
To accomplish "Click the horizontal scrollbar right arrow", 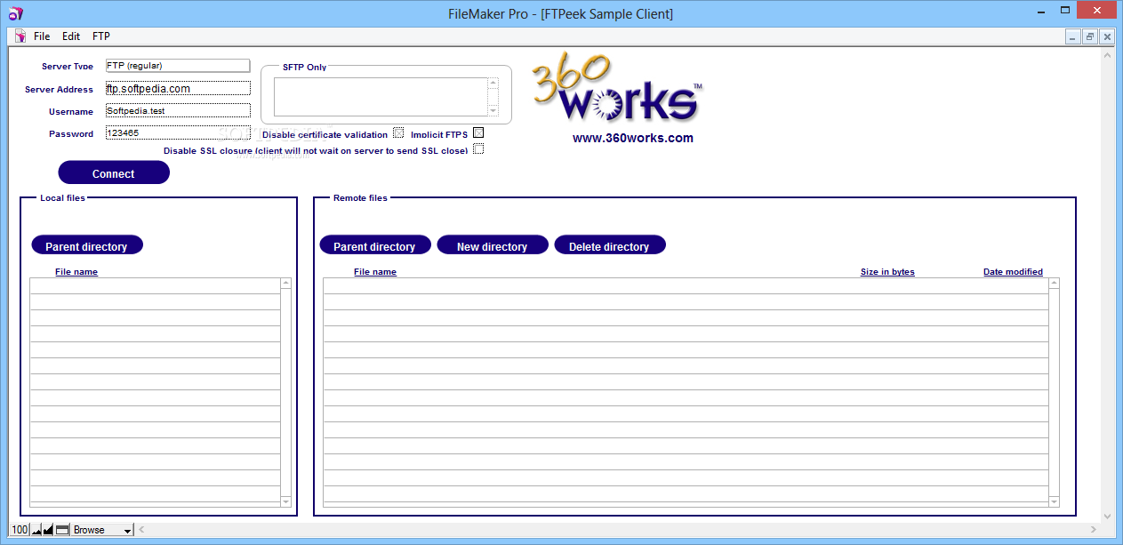I will click(x=1093, y=530).
